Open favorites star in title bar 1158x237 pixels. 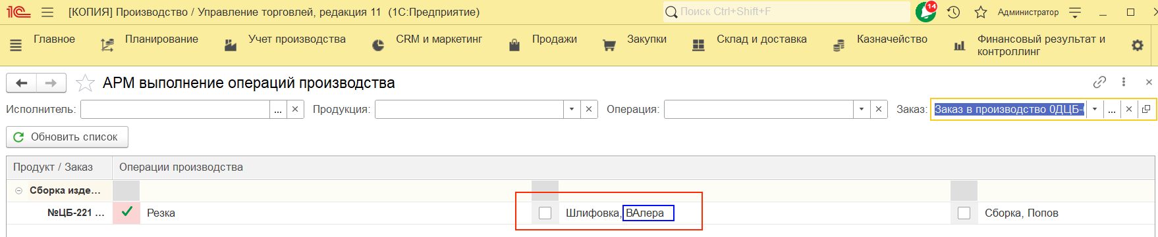(981, 12)
